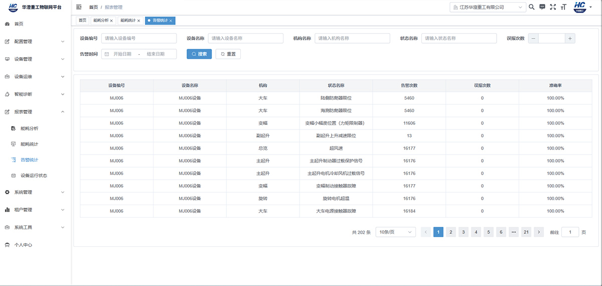Open the calendar icon in 告警时间 field
Image resolution: width=602 pixels, height=286 pixels.
(107, 54)
